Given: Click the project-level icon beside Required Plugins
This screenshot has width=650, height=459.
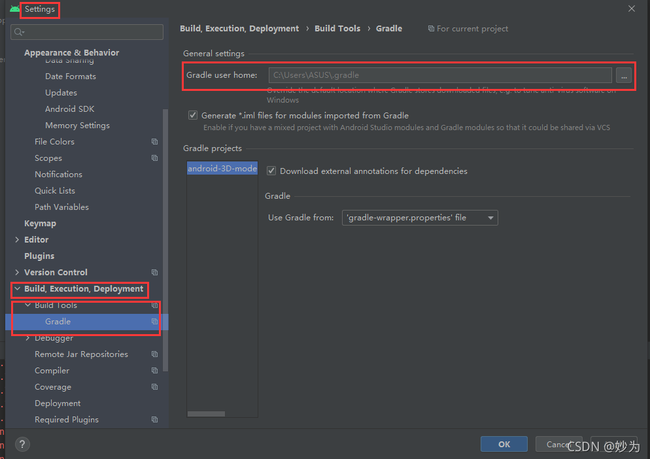Looking at the screenshot, I should click(x=154, y=420).
